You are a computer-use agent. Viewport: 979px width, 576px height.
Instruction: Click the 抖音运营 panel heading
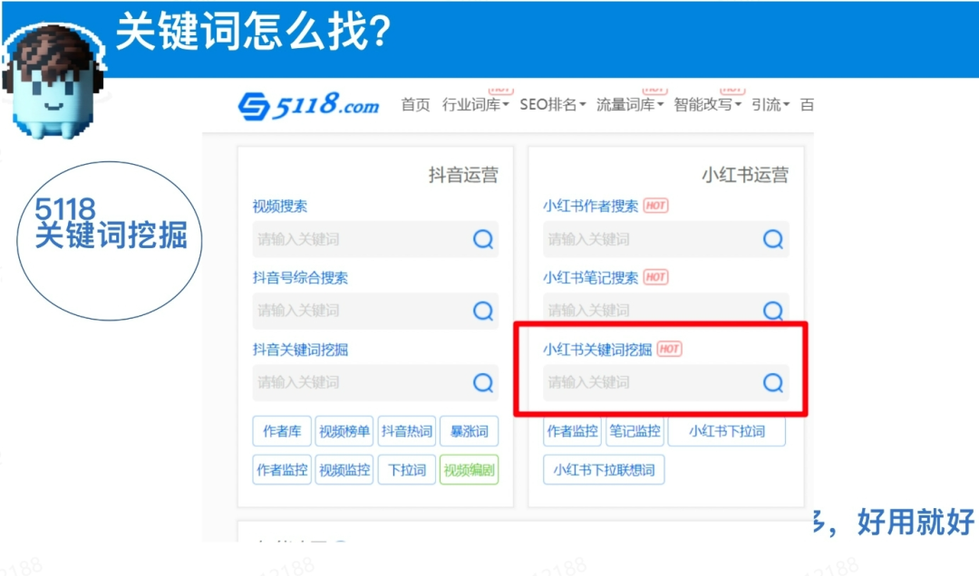463,175
